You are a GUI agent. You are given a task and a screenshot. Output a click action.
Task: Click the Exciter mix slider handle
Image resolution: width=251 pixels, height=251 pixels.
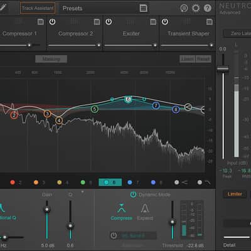155,45
